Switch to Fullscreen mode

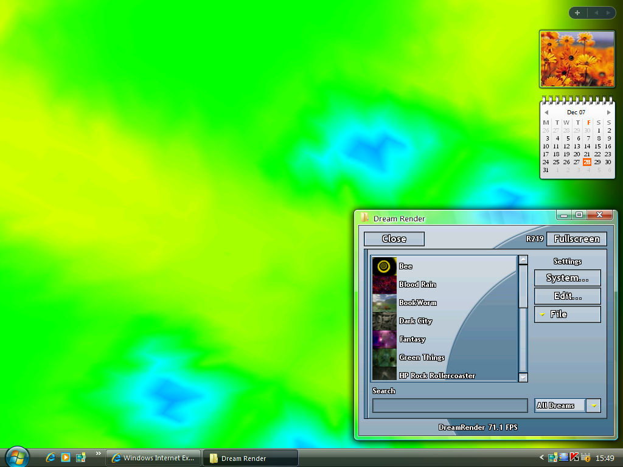pos(577,239)
